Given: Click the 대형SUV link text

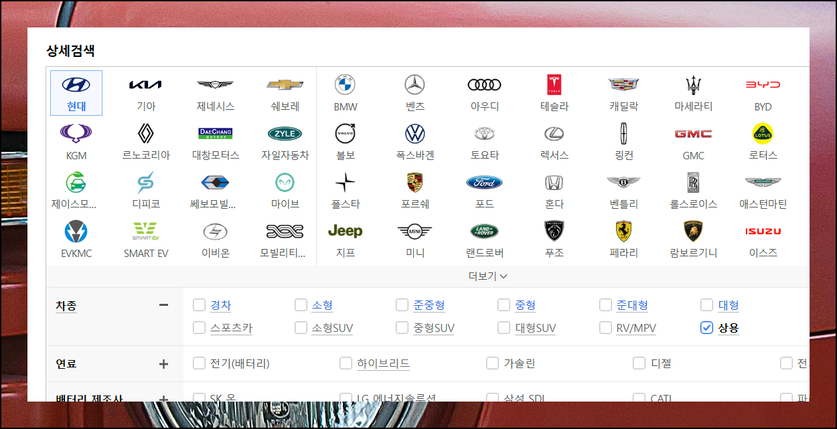Looking at the screenshot, I should (x=536, y=328).
